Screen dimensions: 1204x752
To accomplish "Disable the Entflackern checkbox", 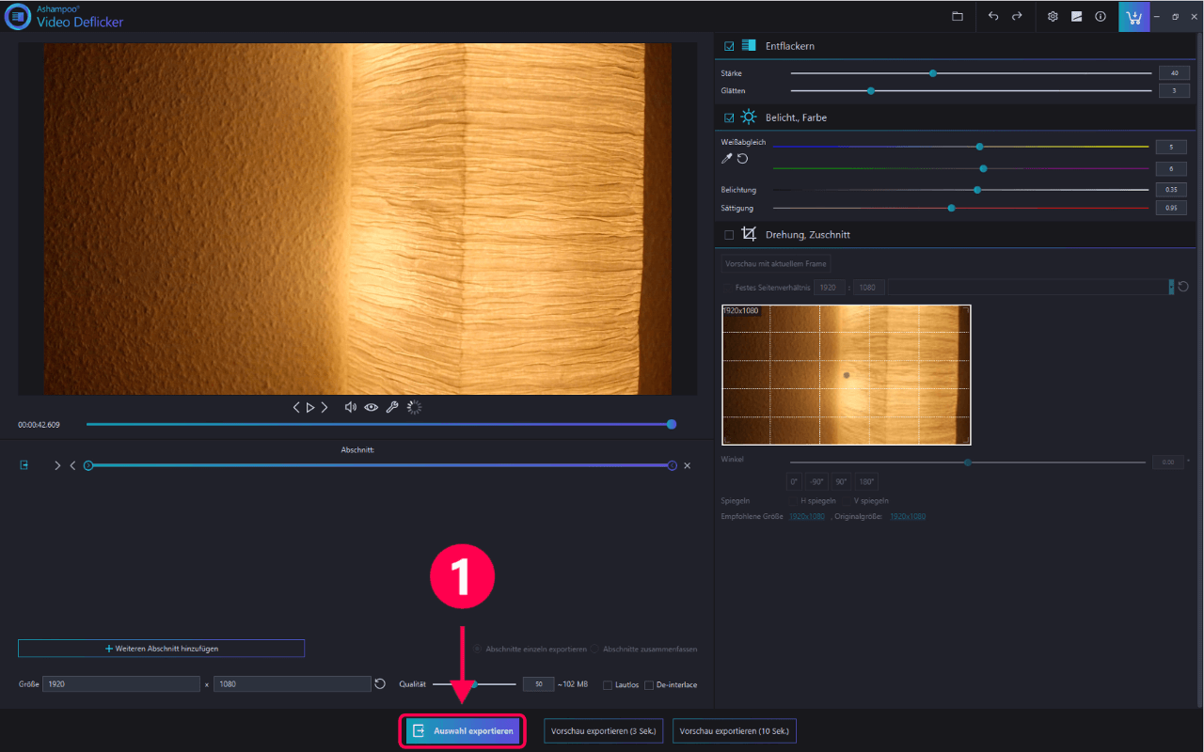I will tap(729, 45).
